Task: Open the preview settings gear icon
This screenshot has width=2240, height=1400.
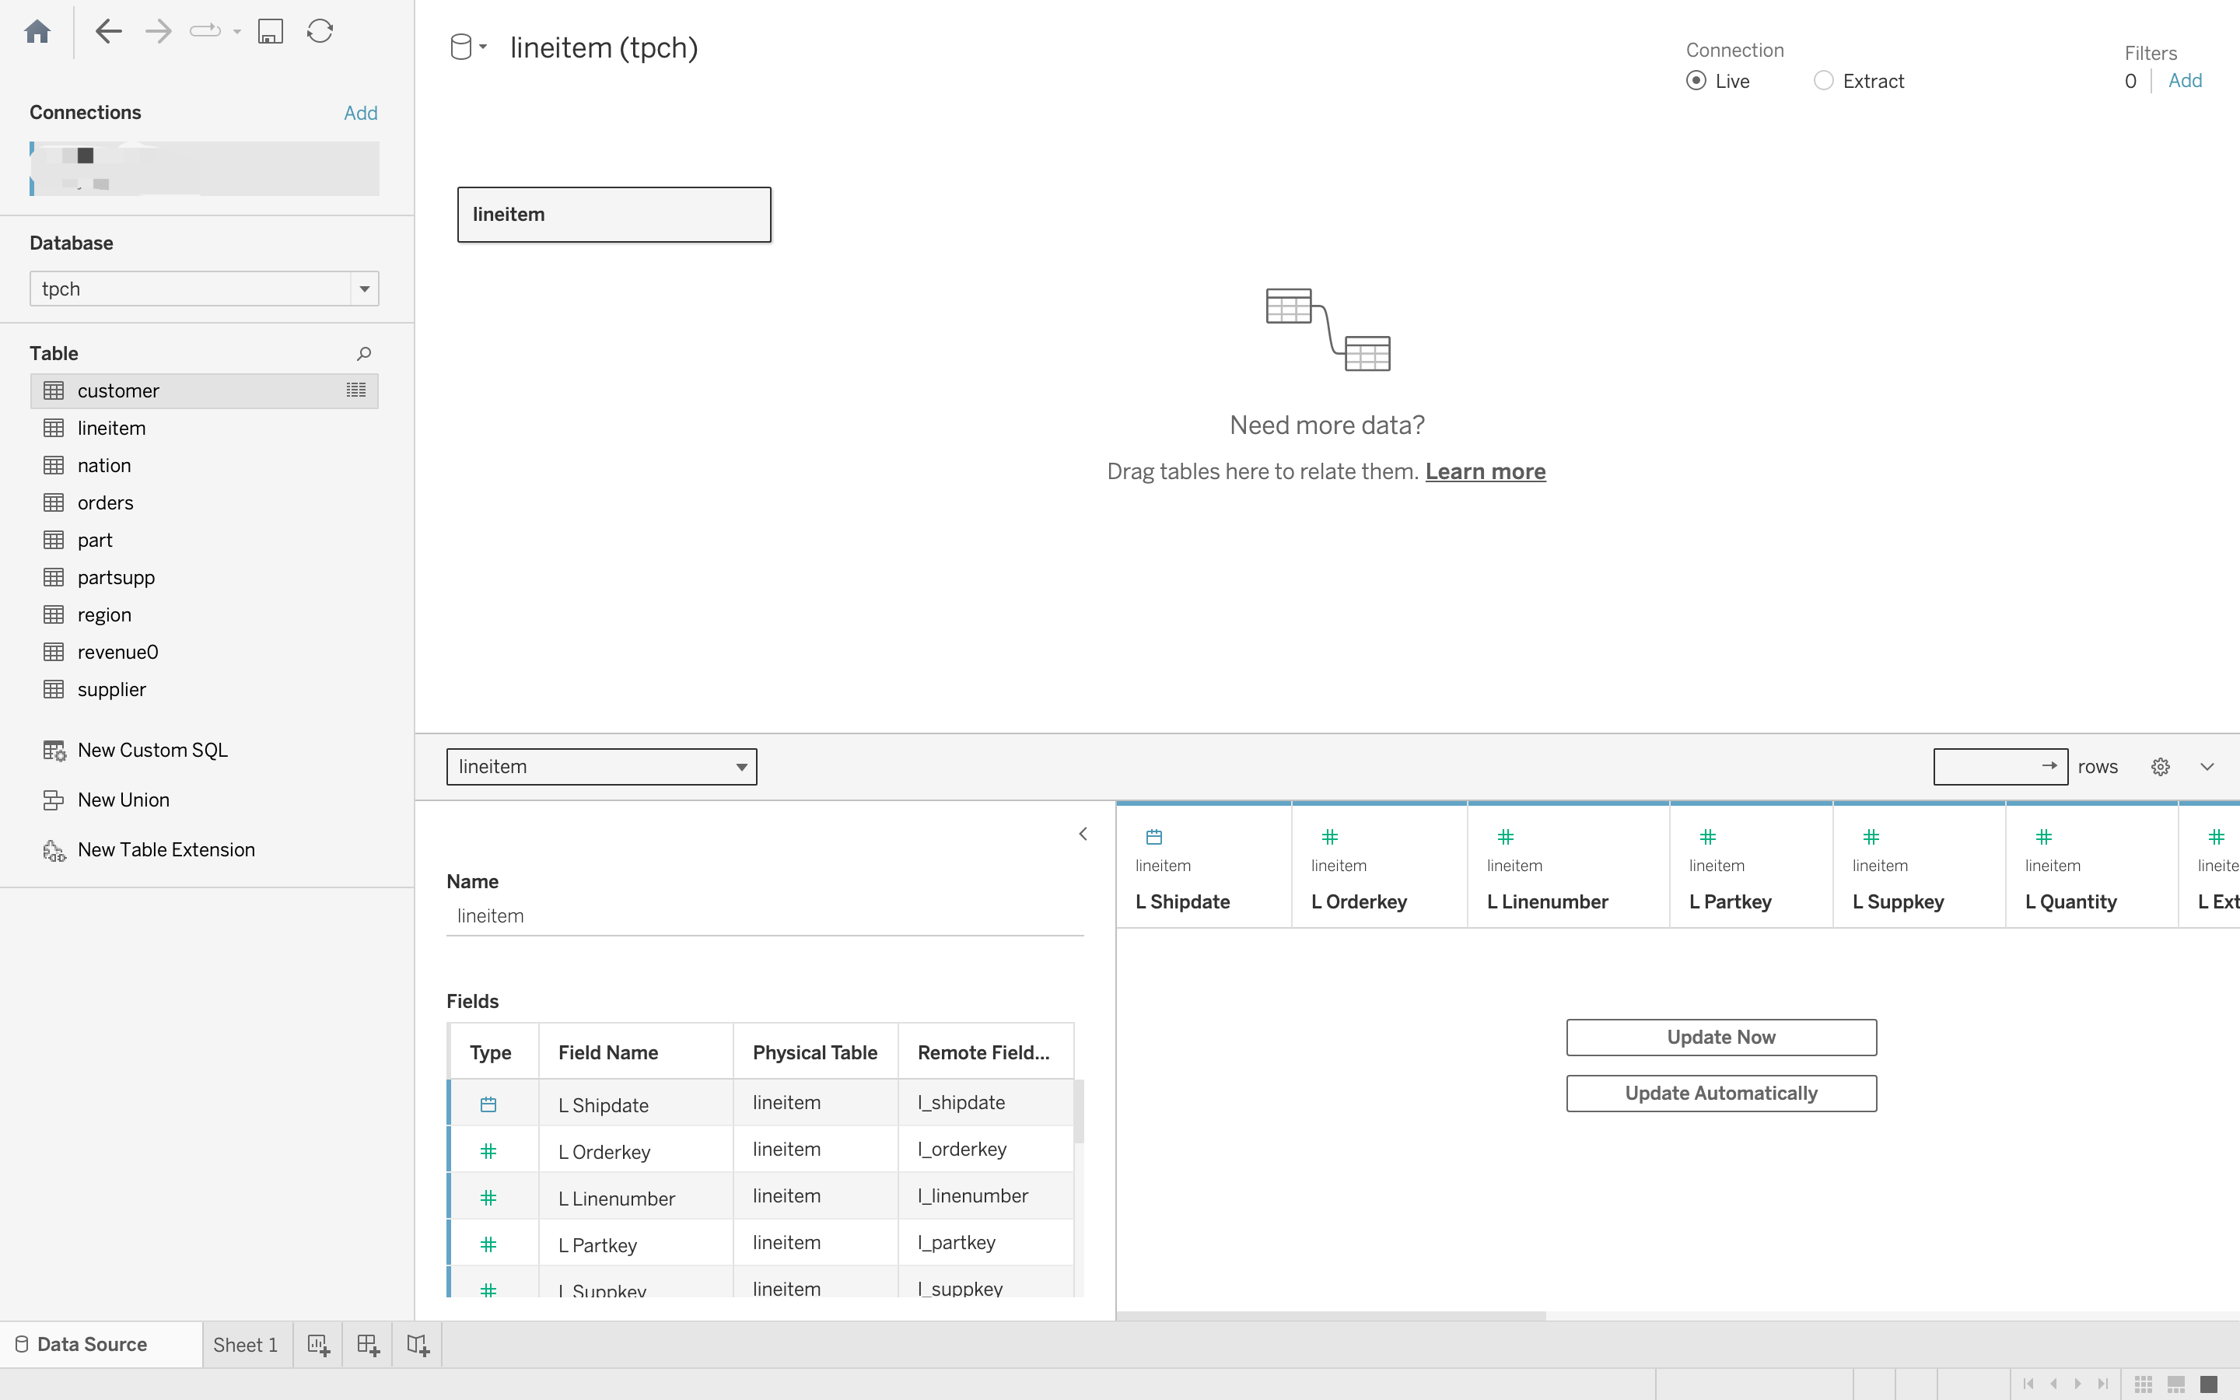Action: (x=2161, y=767)
